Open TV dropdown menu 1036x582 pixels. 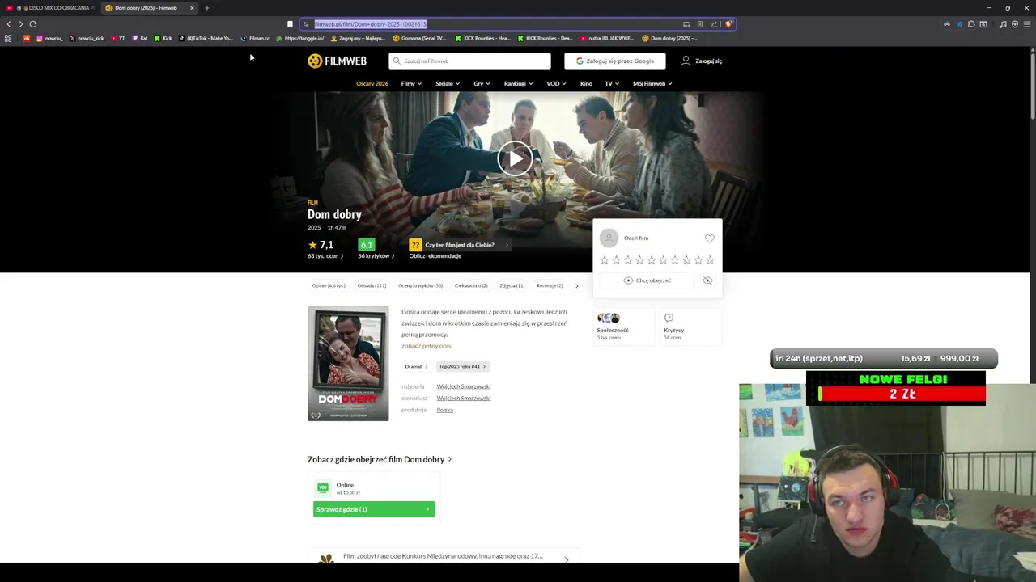pyautogui.click(x=612, y=83)
